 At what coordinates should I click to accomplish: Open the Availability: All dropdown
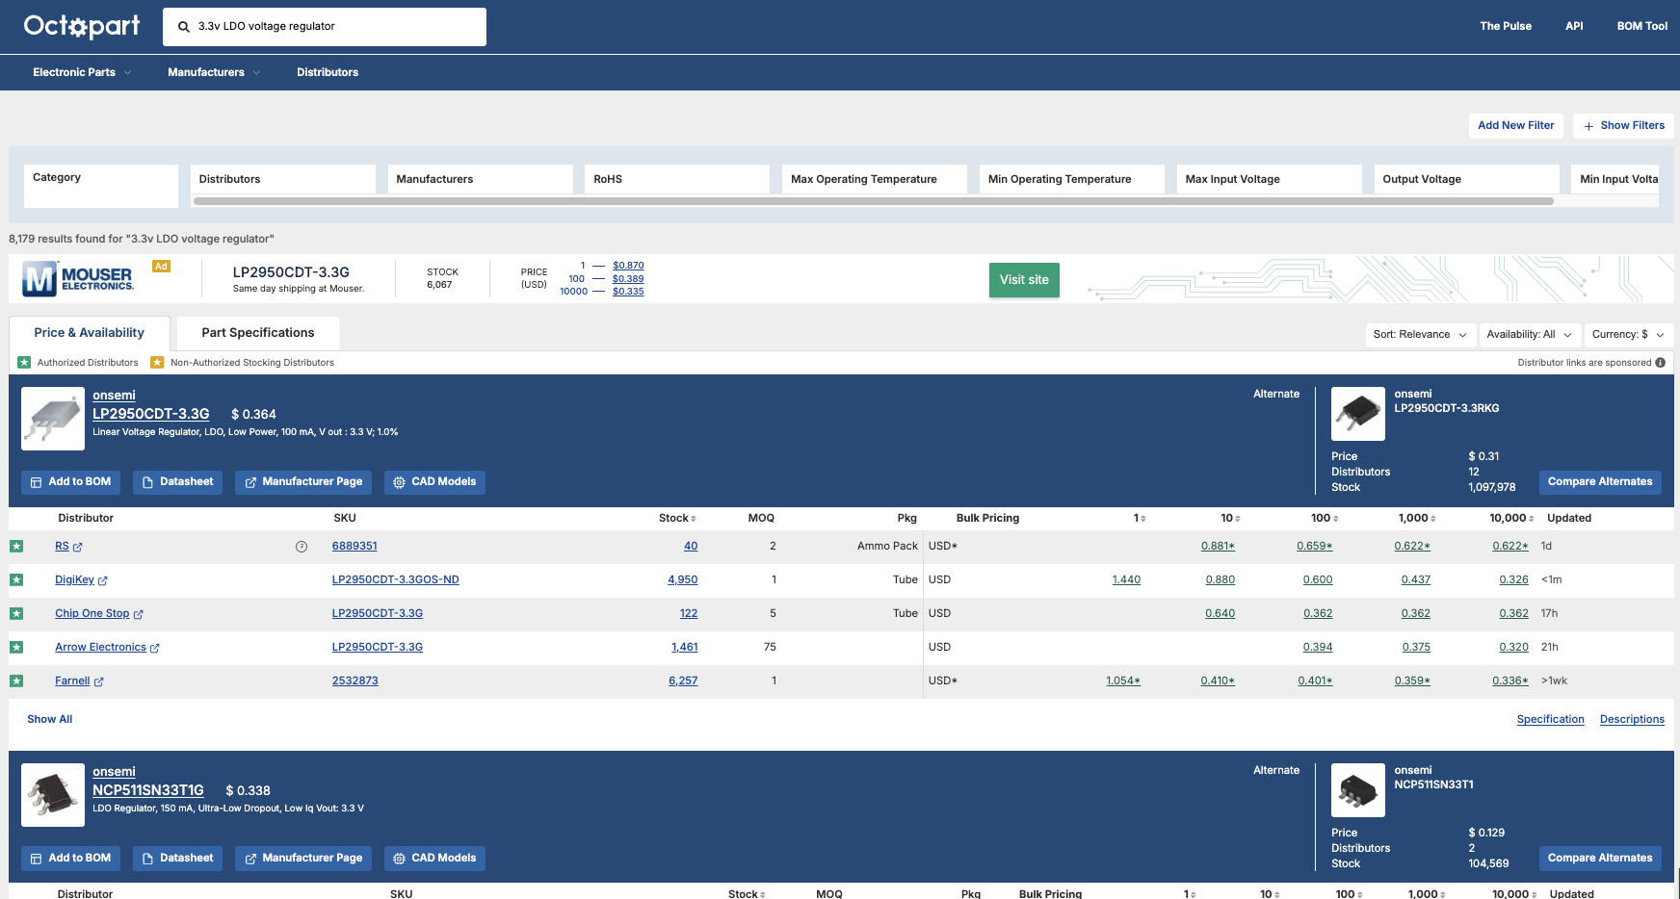coord(1528,335)
